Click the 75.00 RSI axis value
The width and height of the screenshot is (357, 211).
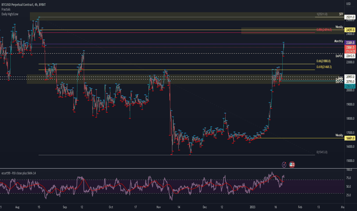348,178
